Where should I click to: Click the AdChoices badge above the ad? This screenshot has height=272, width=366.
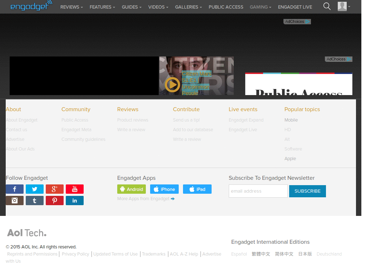(x=297, y=21)
